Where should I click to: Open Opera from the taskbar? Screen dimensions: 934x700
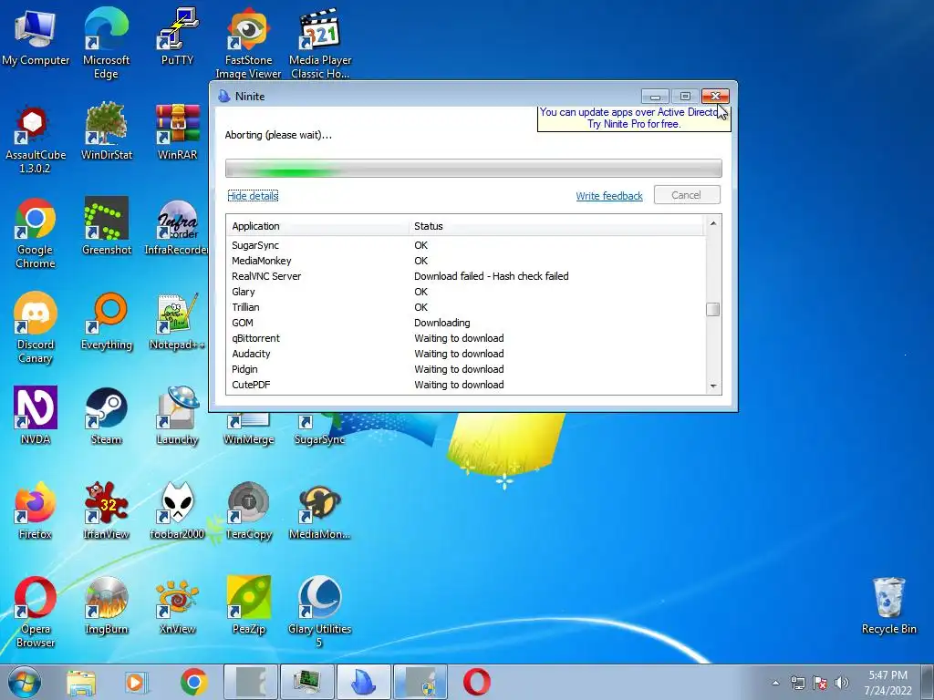click(x=476, y=682)
